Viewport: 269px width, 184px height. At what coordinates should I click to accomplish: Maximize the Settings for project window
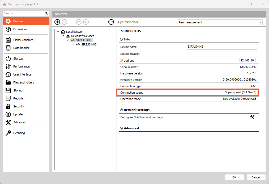tap(250, 4)
